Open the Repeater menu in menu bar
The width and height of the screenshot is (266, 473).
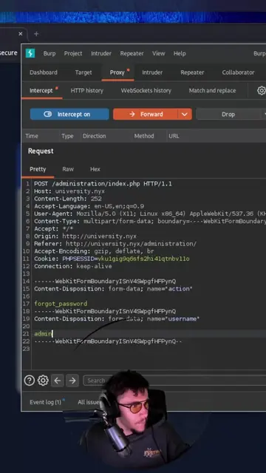pyautogui.click(x=132, y=53)
